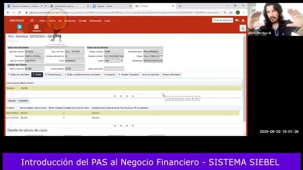Select the second product row with 263.550
The image size is (303, 170).
point(123,118)
